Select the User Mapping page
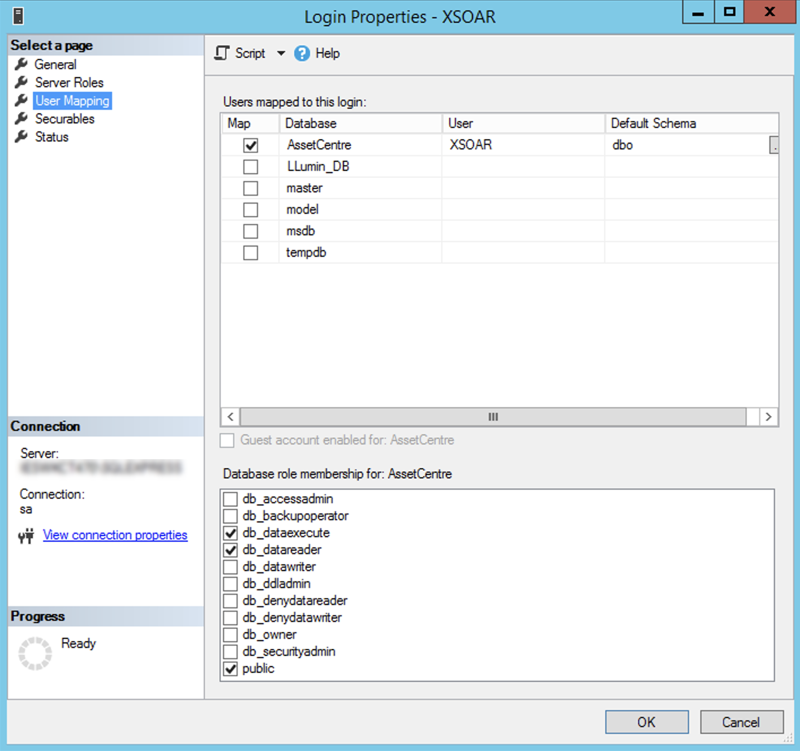 tap(72, 101)
